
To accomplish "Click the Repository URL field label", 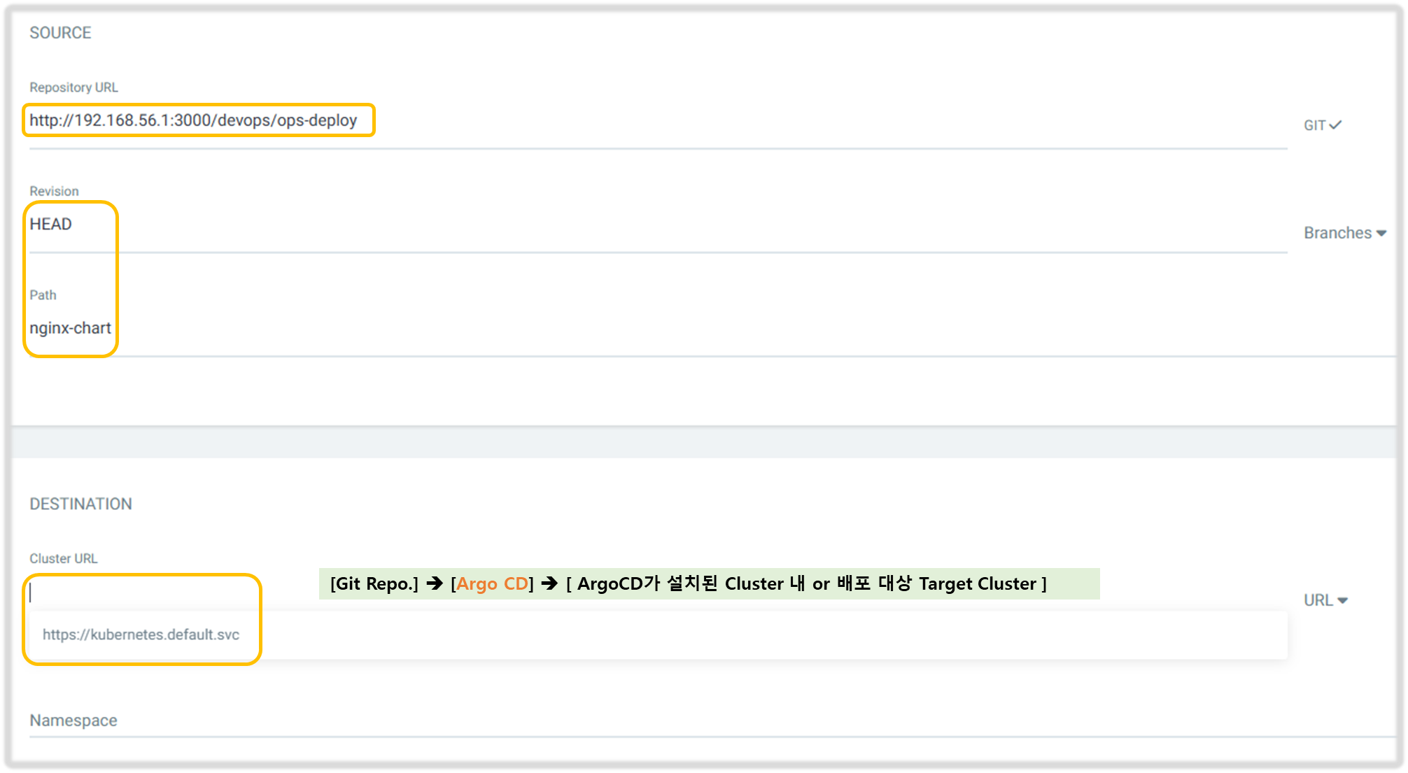I will [73, 87].
